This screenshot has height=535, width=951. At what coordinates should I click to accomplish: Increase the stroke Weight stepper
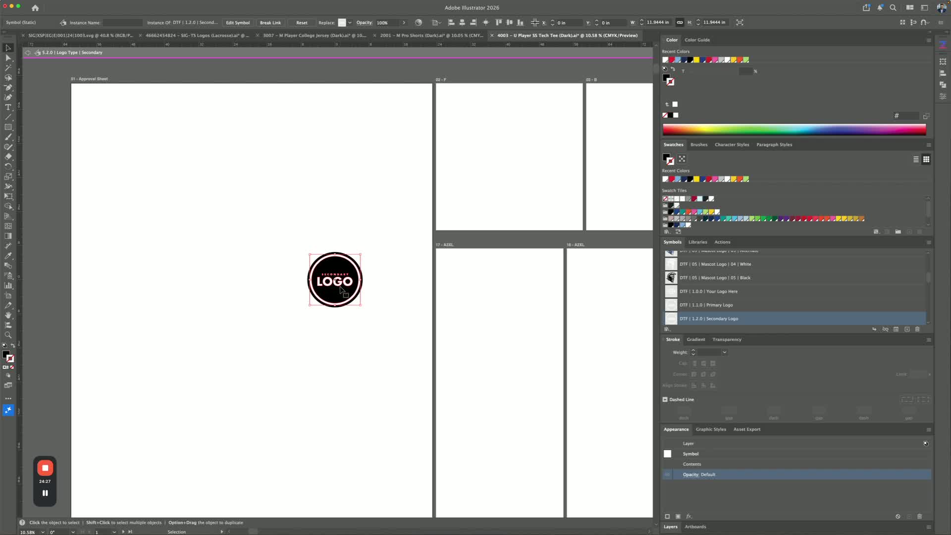coord(693,351)
